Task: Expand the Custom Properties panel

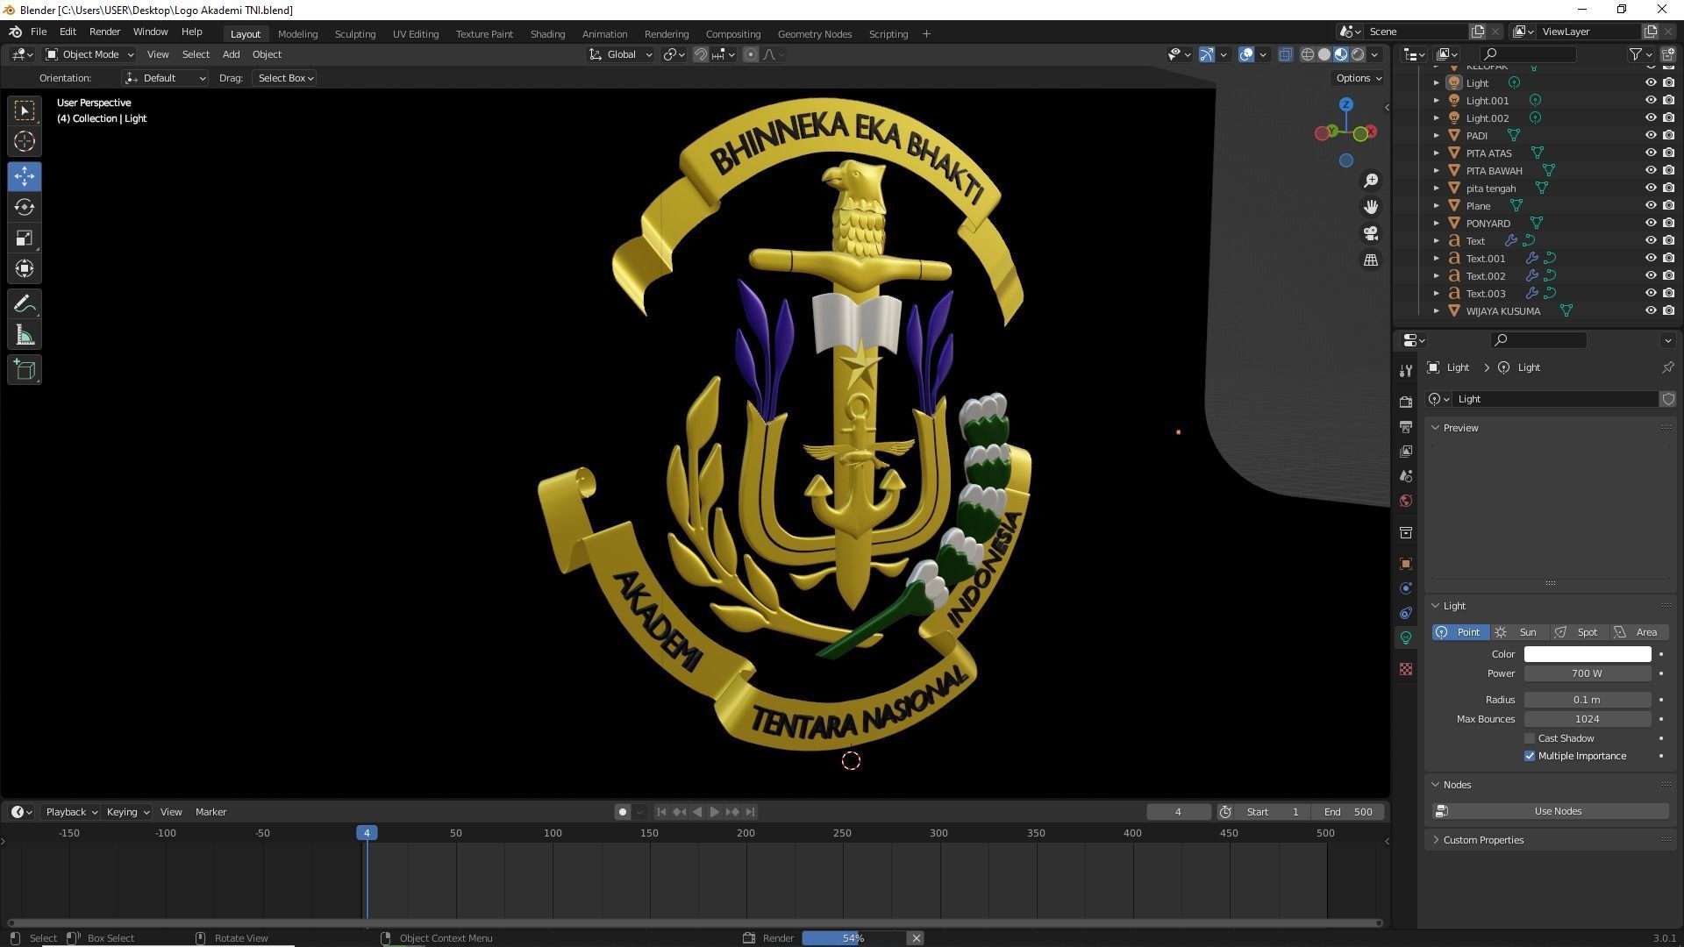Action: pyautogui.click(x=1436, y=840)
